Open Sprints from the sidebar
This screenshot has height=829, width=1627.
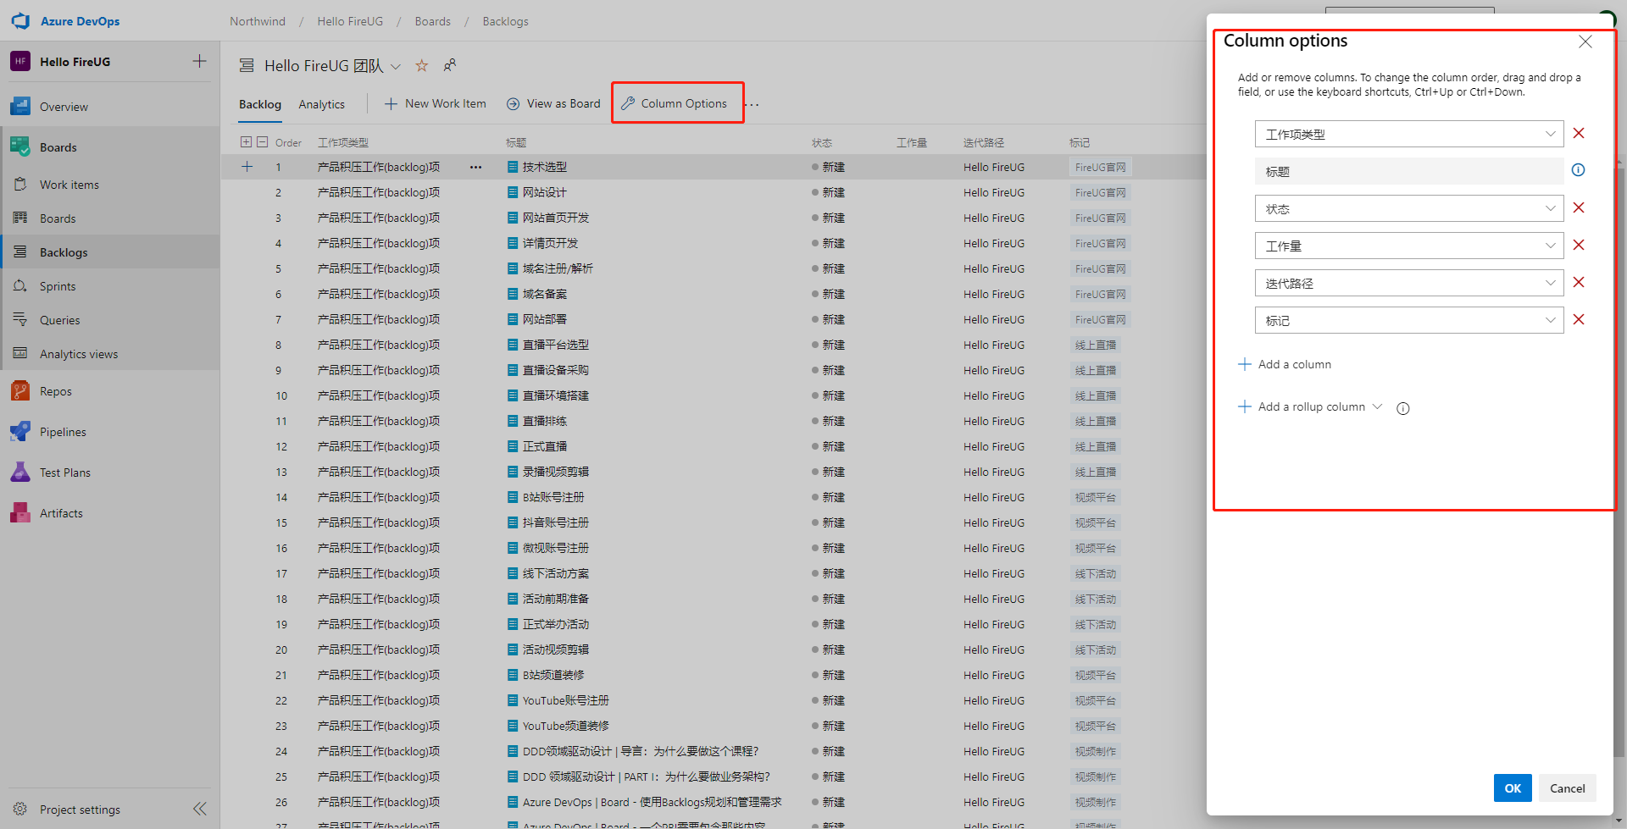coord(58,285)
